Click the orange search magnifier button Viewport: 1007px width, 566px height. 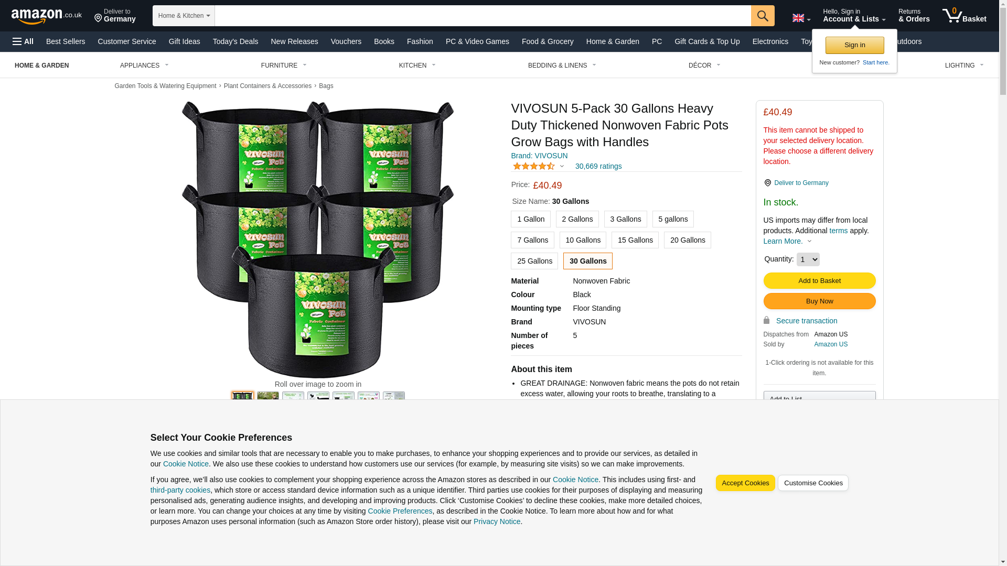(x=763, y=16)
